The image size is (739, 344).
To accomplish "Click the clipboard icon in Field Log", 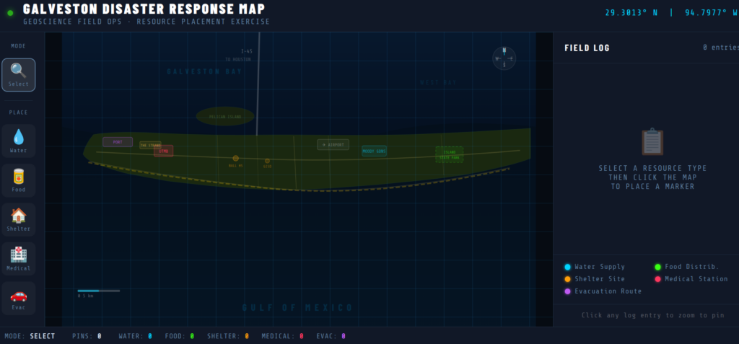I will pos(652,141).
